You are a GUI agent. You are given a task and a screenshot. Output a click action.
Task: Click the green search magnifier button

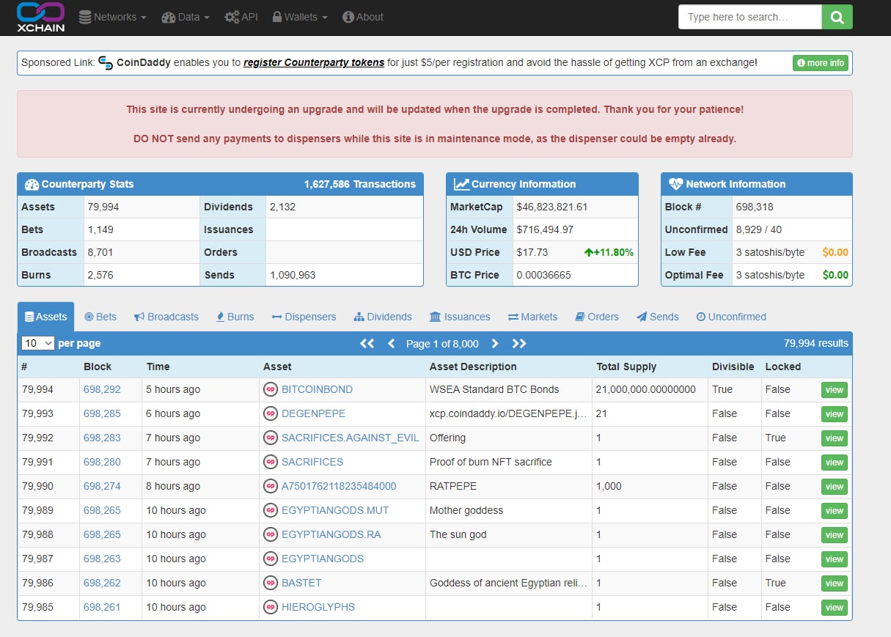tap(837, 17)
